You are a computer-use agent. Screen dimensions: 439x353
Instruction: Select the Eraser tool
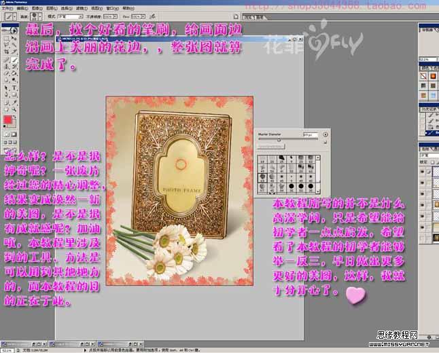7,73
